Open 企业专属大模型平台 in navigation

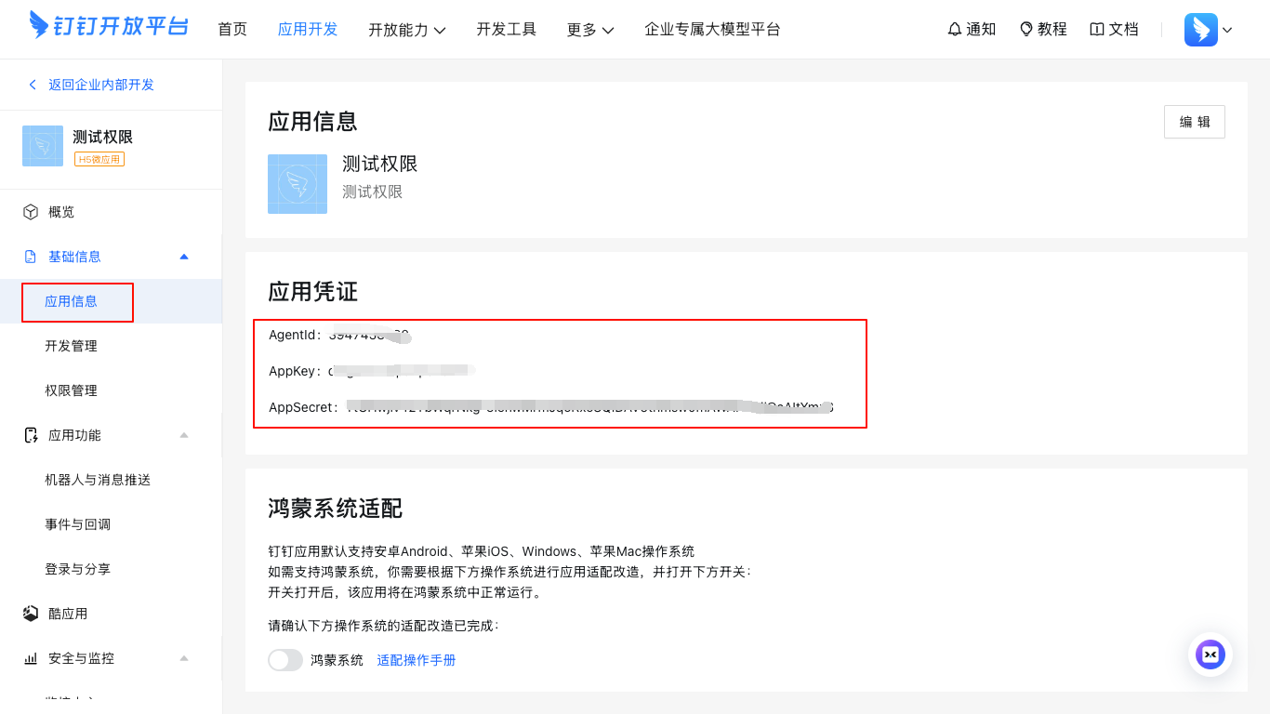(713, 29)
